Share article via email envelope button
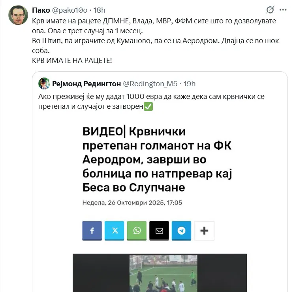Screen dimensions: 295x292 159,231
